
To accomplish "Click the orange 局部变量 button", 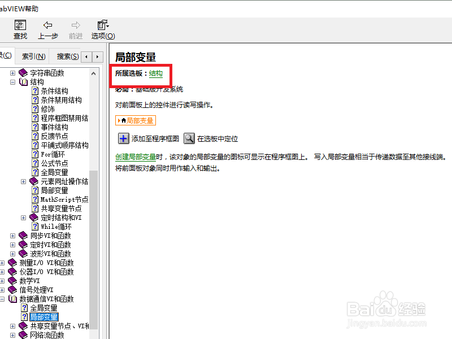I will tap(136, 120).
